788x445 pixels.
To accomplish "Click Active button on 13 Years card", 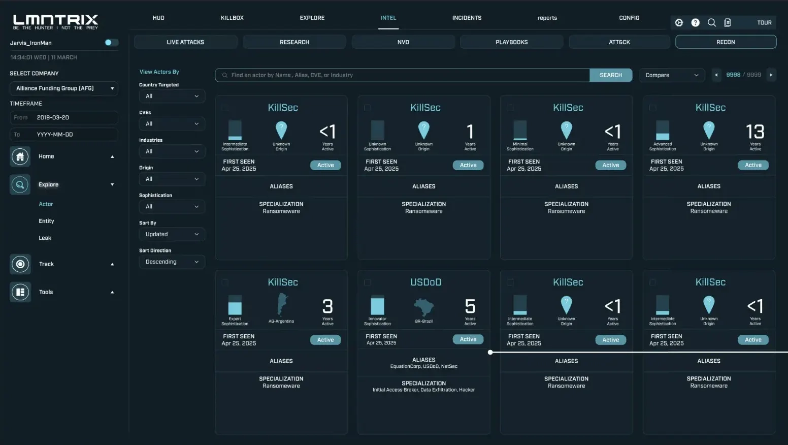I will point(753,165).
